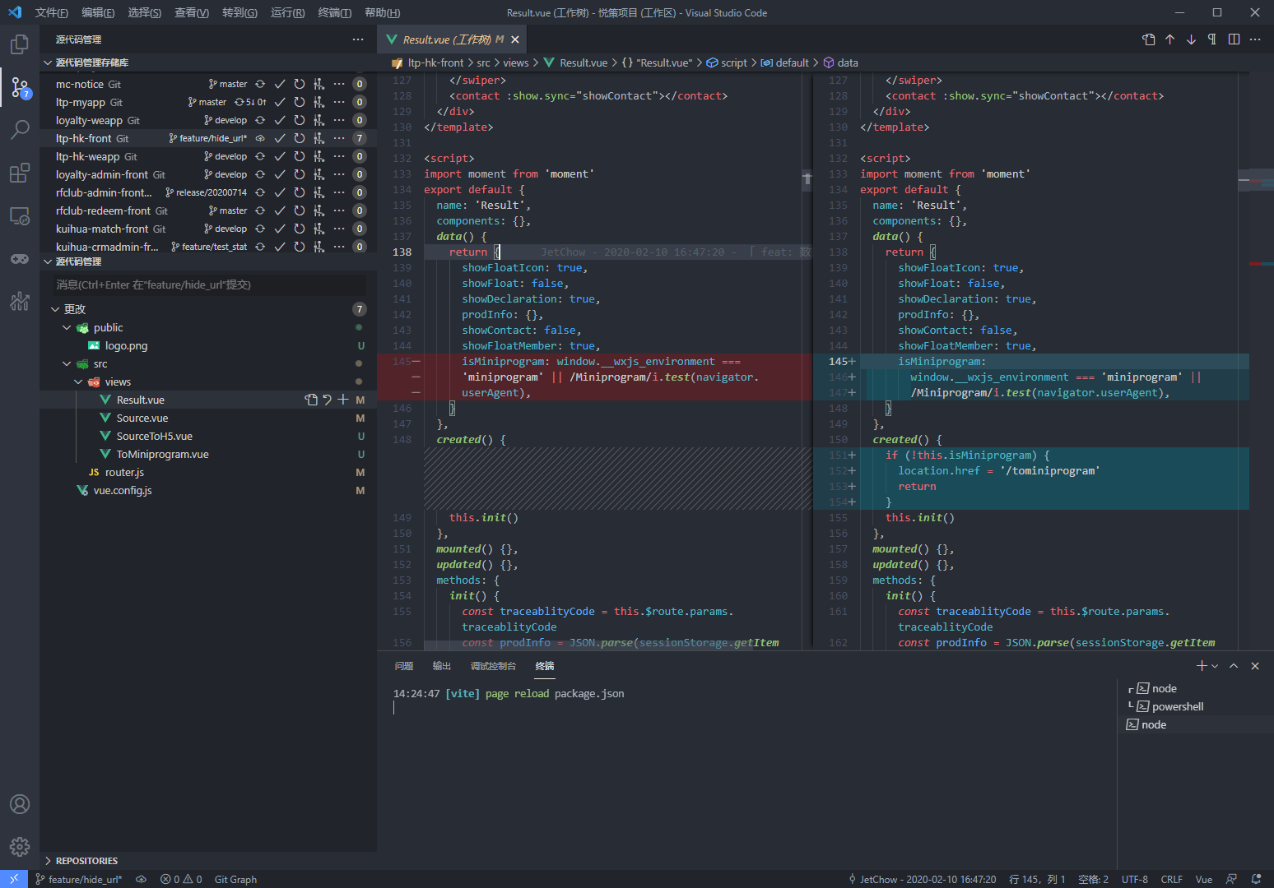
Task: Open the Extensions view in activity bar
Action: point(20,173)
